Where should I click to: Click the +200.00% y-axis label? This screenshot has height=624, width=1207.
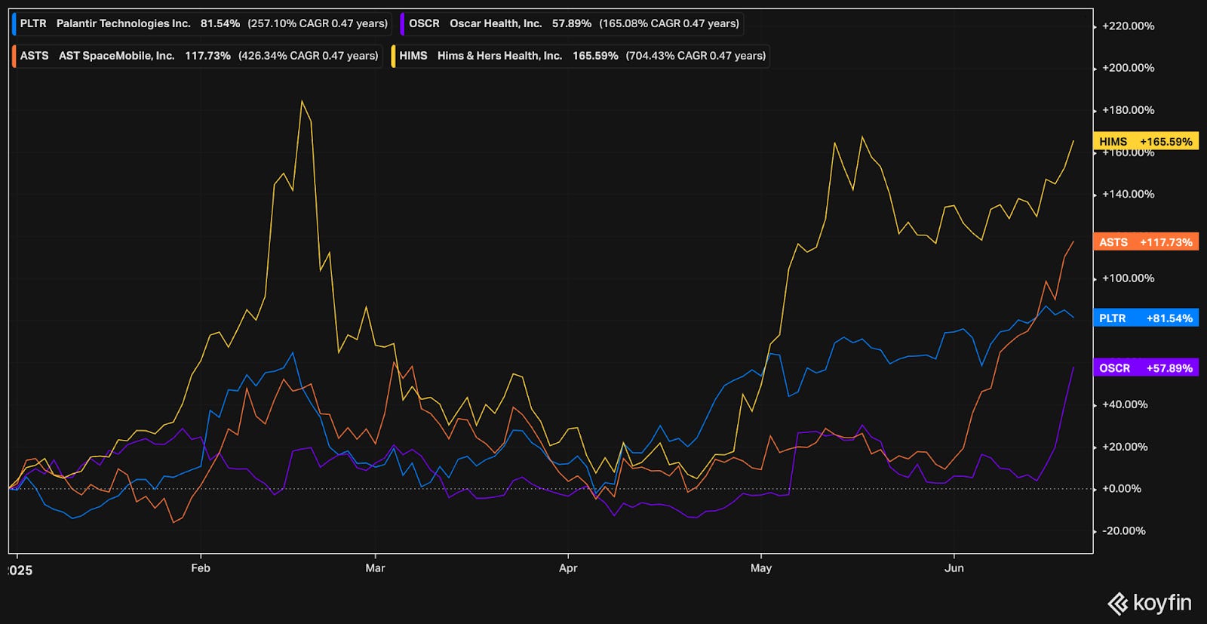[x=1128, y=68]
